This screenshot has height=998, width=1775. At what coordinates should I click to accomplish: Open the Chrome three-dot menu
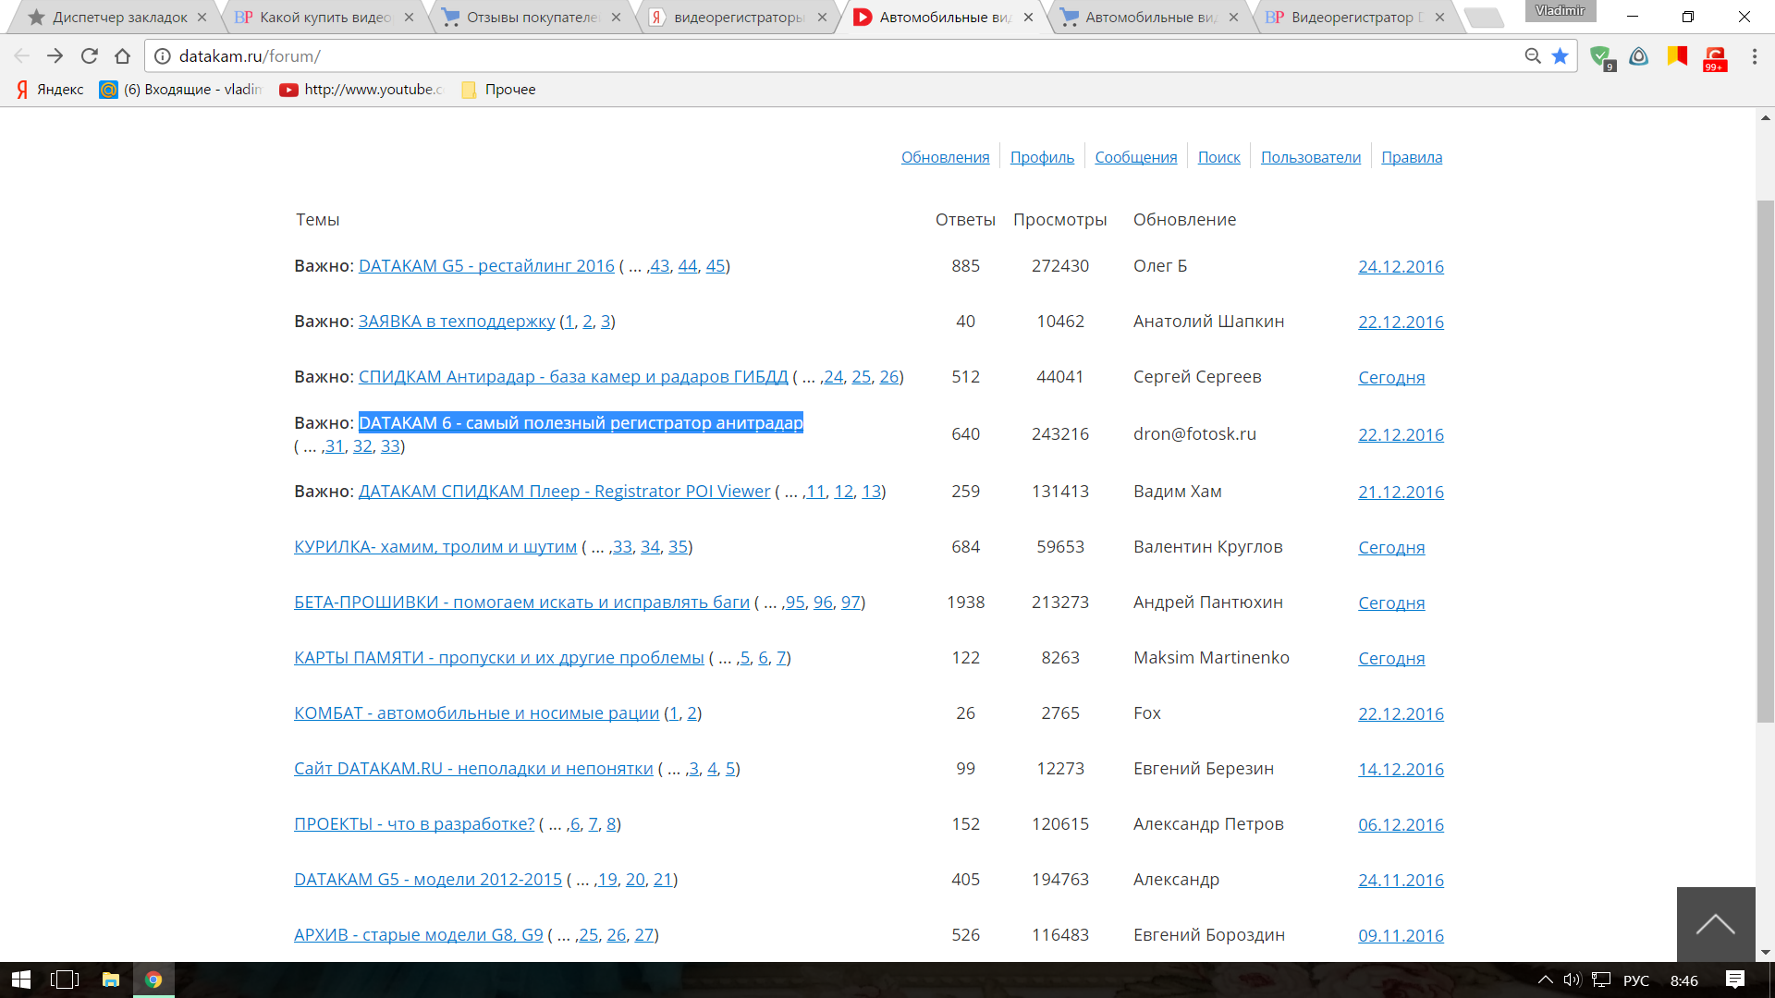(x=1755, y=56)
